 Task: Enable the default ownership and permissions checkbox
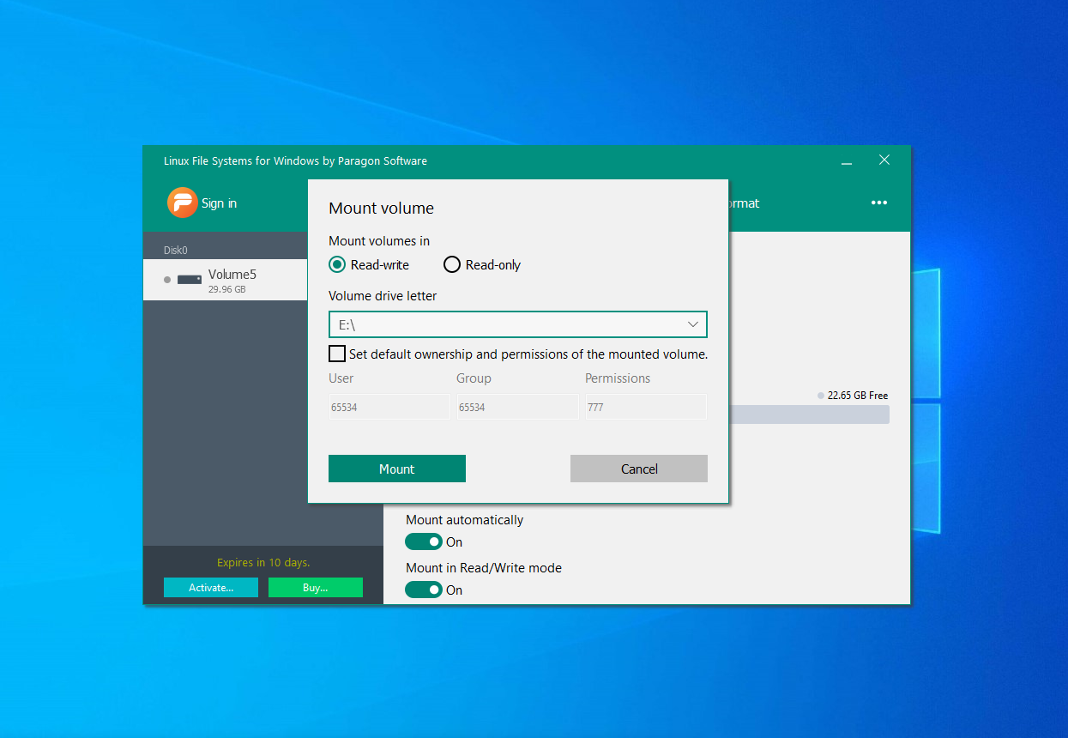337,353
